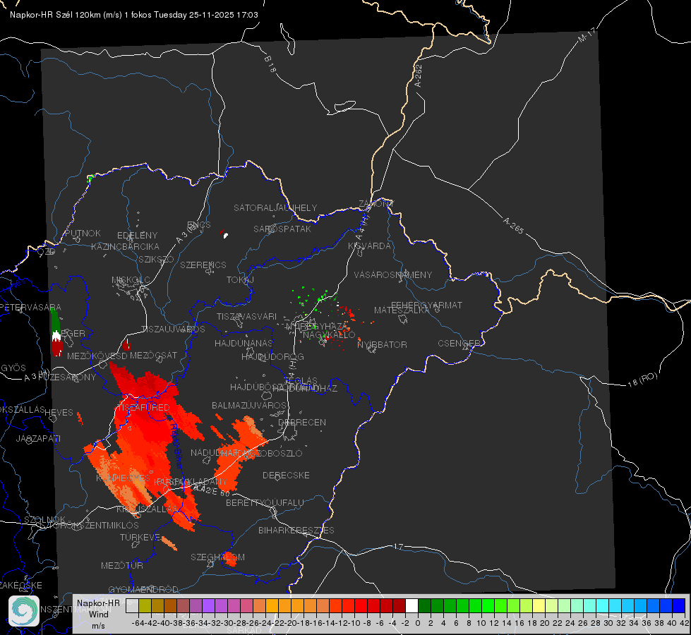This screenshot has height=635, width=691.
Task: Click the DEBRECEN city label
Action: 302,422
